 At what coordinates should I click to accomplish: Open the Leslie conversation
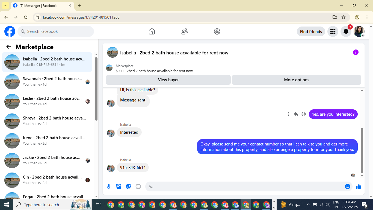[47, 101]
